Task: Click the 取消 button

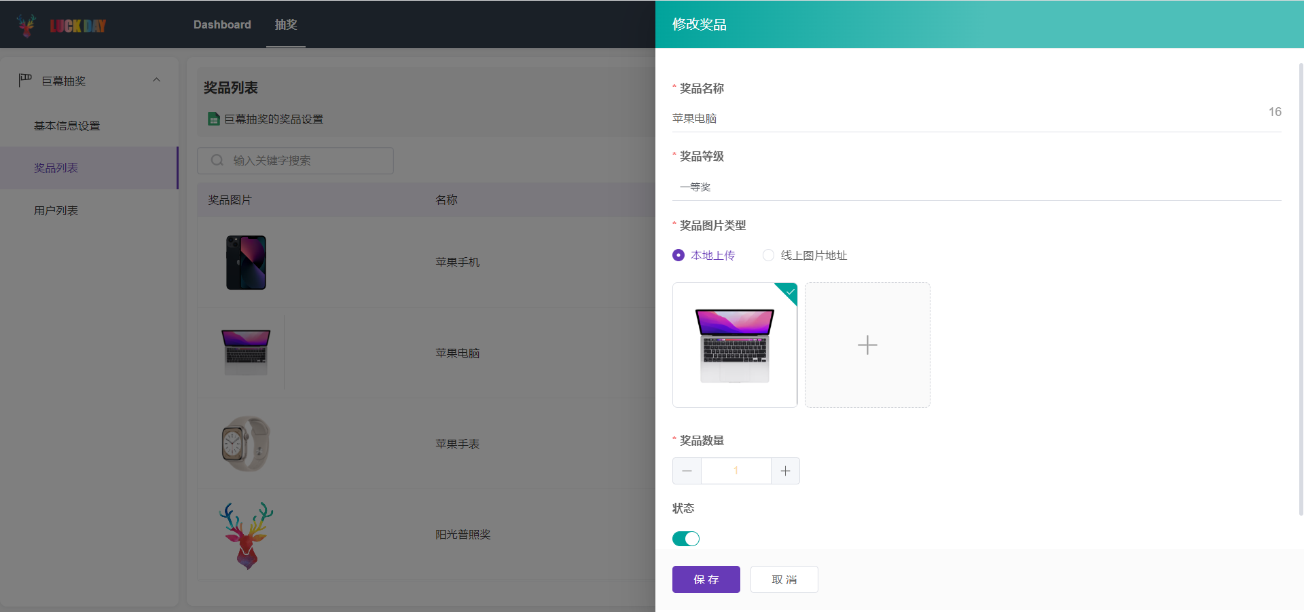Action: click(784, 579)
